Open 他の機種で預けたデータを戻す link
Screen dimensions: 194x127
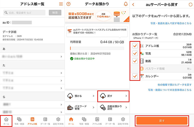click(175, 85)
